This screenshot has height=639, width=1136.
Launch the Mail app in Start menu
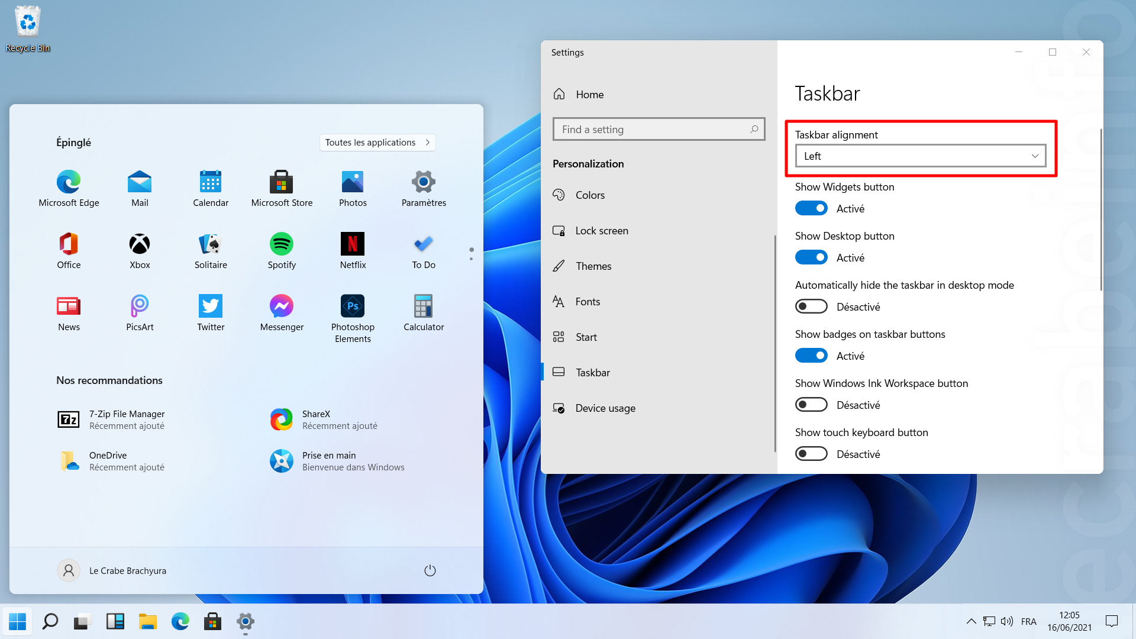[x=140, y=189]
